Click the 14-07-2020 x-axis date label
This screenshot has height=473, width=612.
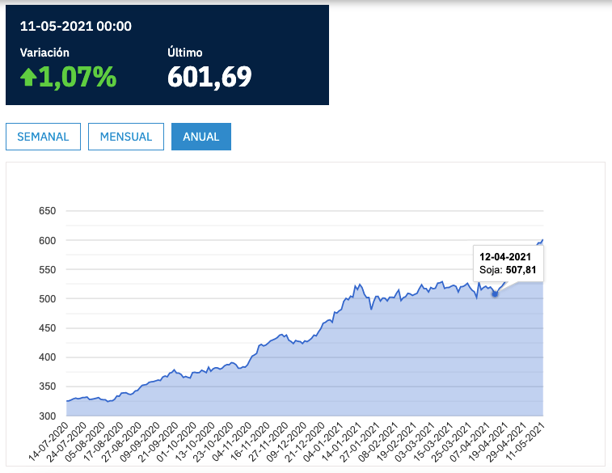49,441
